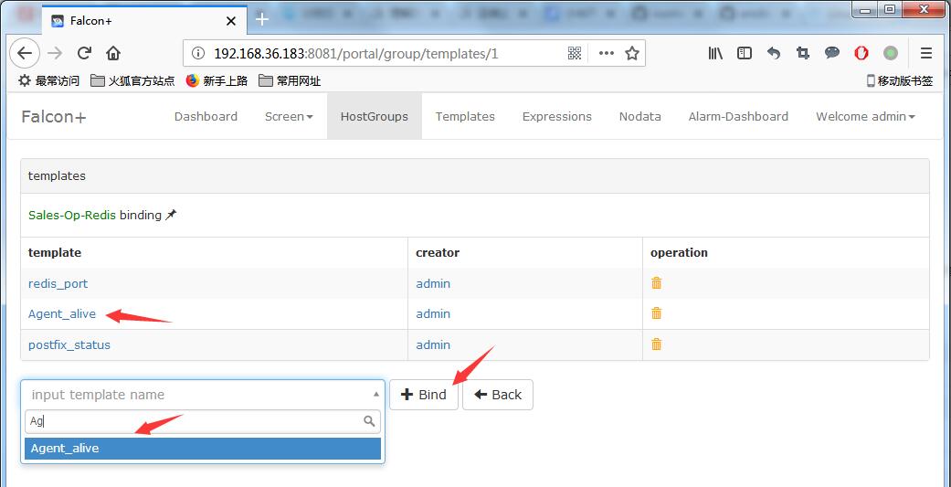Remove postfix_status using its trash icon

(656, 344)
